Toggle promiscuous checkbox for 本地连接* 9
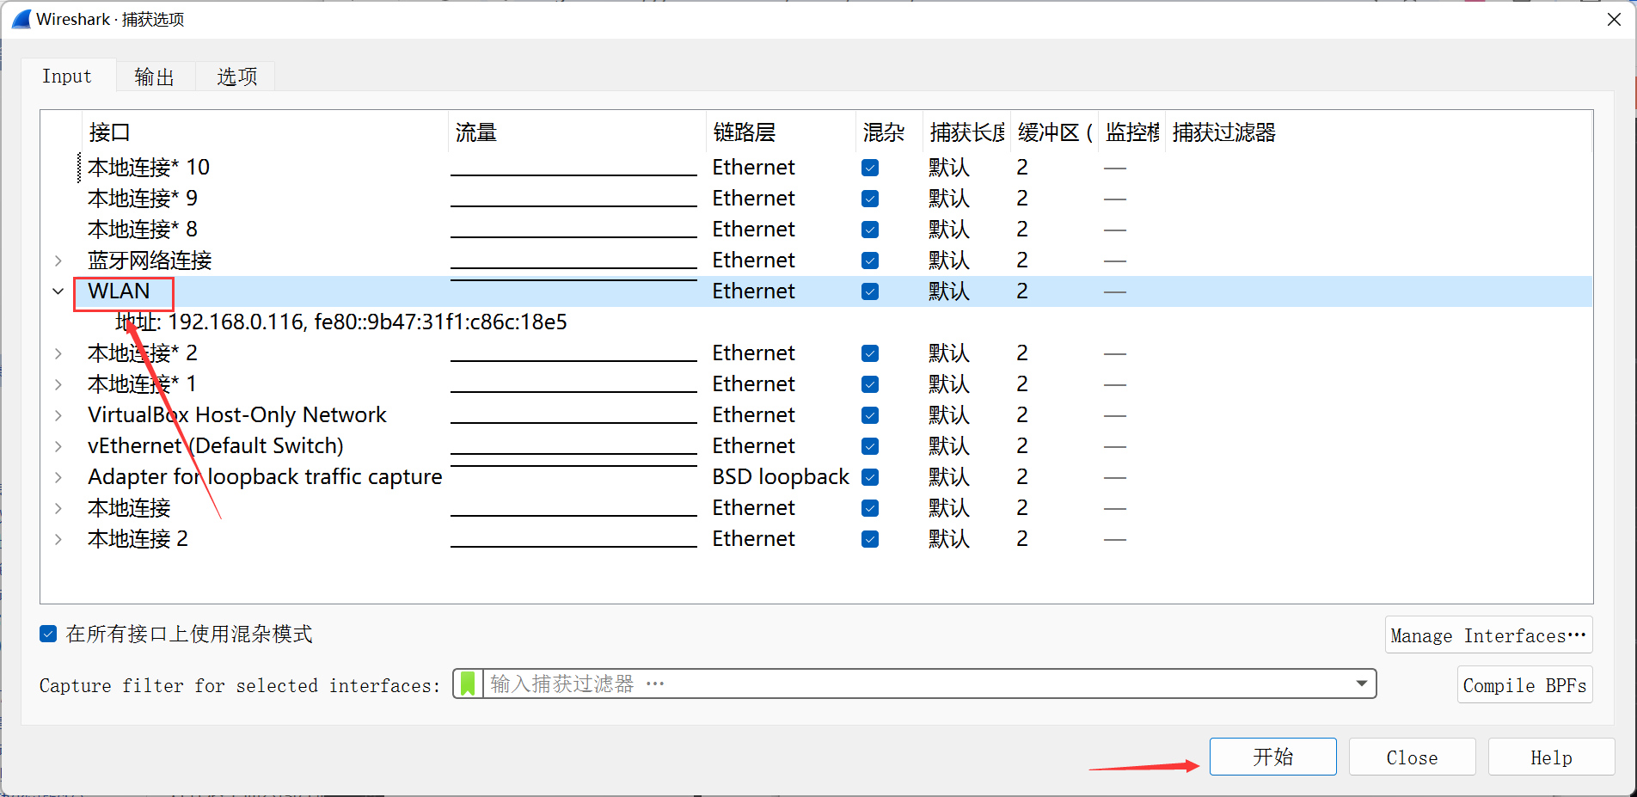 [870, 199]
